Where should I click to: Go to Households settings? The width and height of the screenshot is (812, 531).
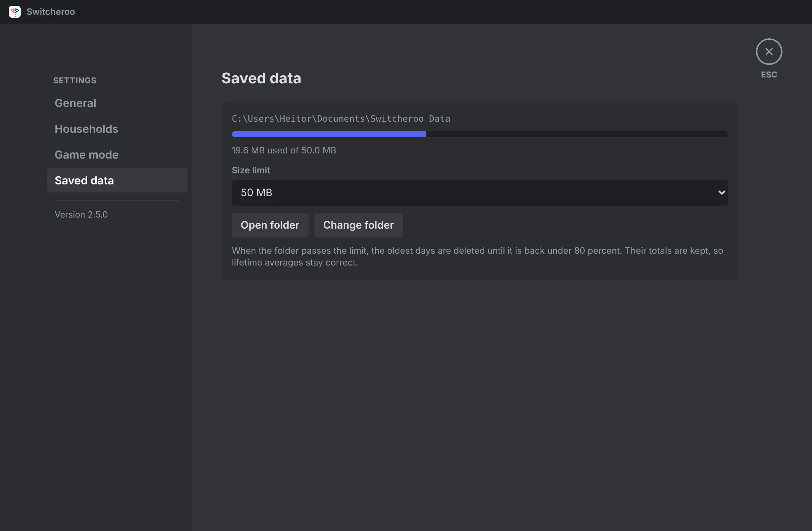click(x=117, y=129)
